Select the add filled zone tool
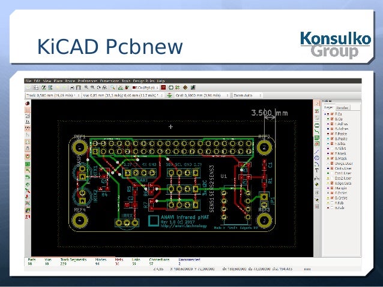 click(x=317, y=138)
